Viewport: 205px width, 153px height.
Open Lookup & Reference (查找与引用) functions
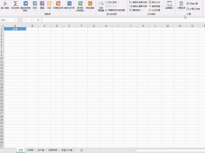[x=69, y=6]
